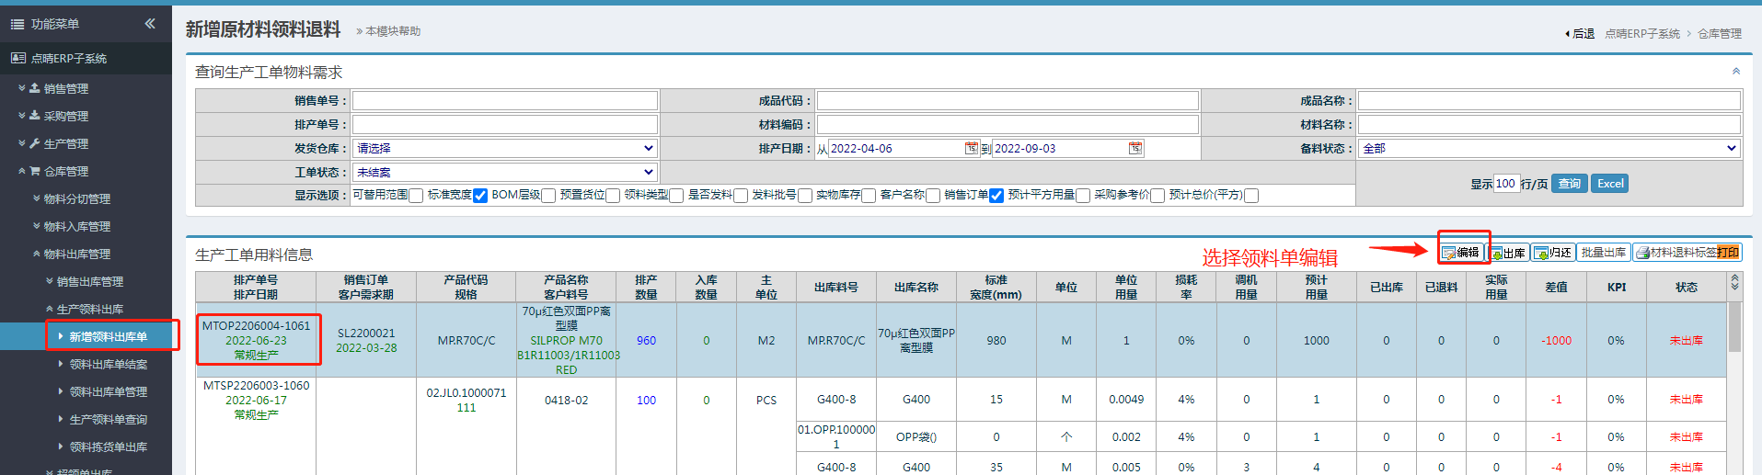Screen dimensions: 1762x475
Task: Open the 发货仓库 dropdown
Action: click(x=504, y=149)
